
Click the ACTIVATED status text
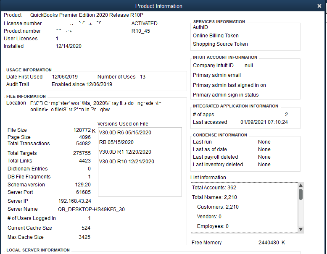click(x=144, y=24)
